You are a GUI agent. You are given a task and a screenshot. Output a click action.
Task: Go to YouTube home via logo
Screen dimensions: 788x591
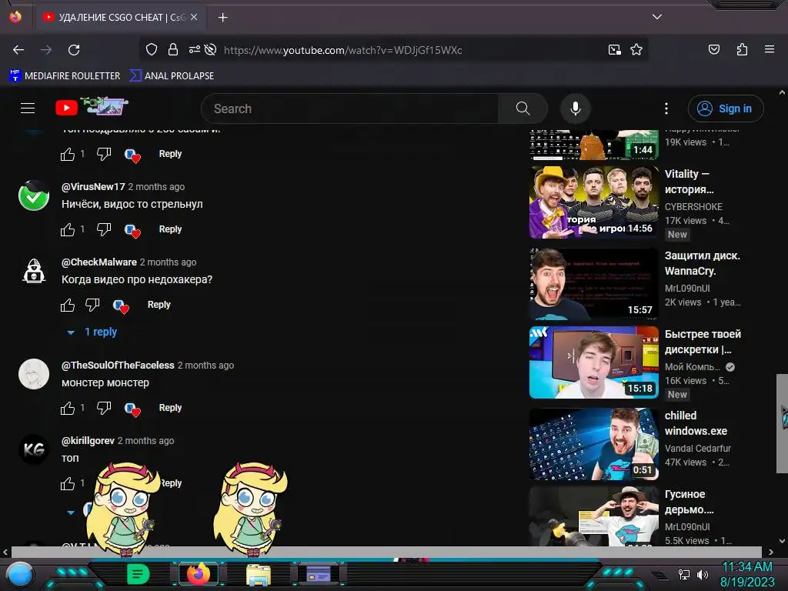point(92,107)
